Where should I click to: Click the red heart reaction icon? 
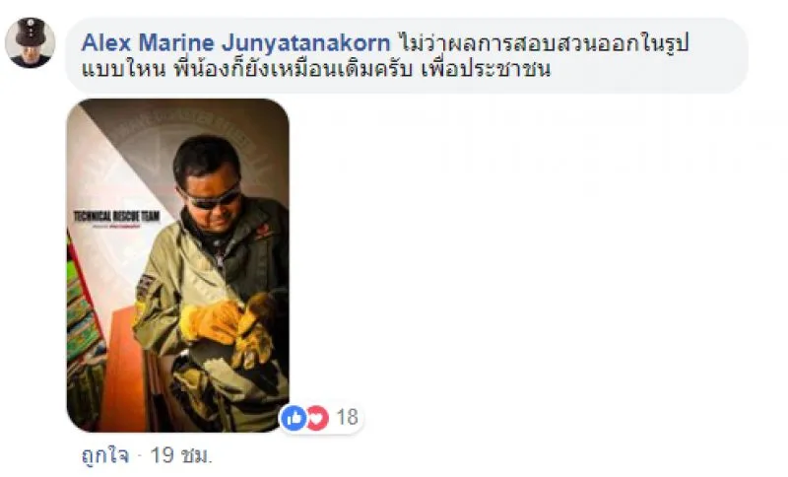pos(318,417)
